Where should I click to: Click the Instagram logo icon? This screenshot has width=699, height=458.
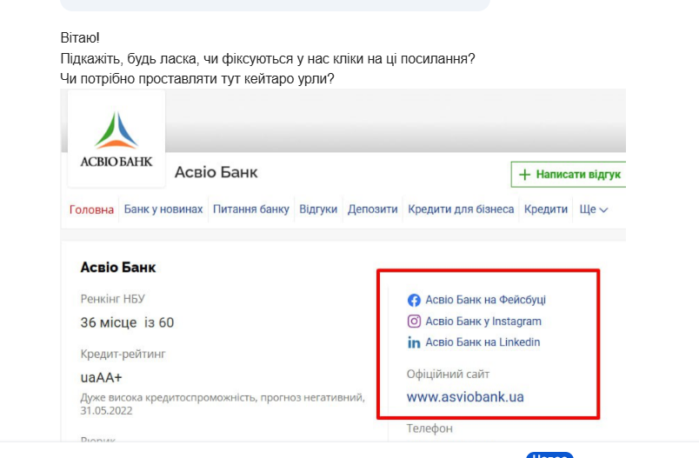coord(414,322)
